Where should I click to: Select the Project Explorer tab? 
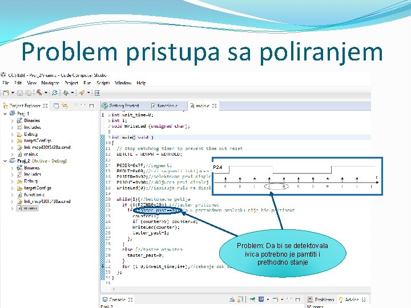(25, 106)
